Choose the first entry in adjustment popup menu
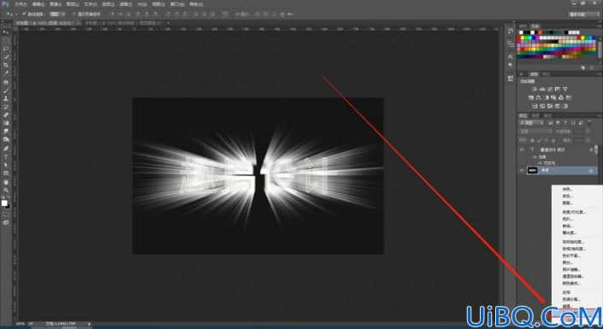Image resolution: width=603 pixels, height=329 pixels. tap(568, 189)
